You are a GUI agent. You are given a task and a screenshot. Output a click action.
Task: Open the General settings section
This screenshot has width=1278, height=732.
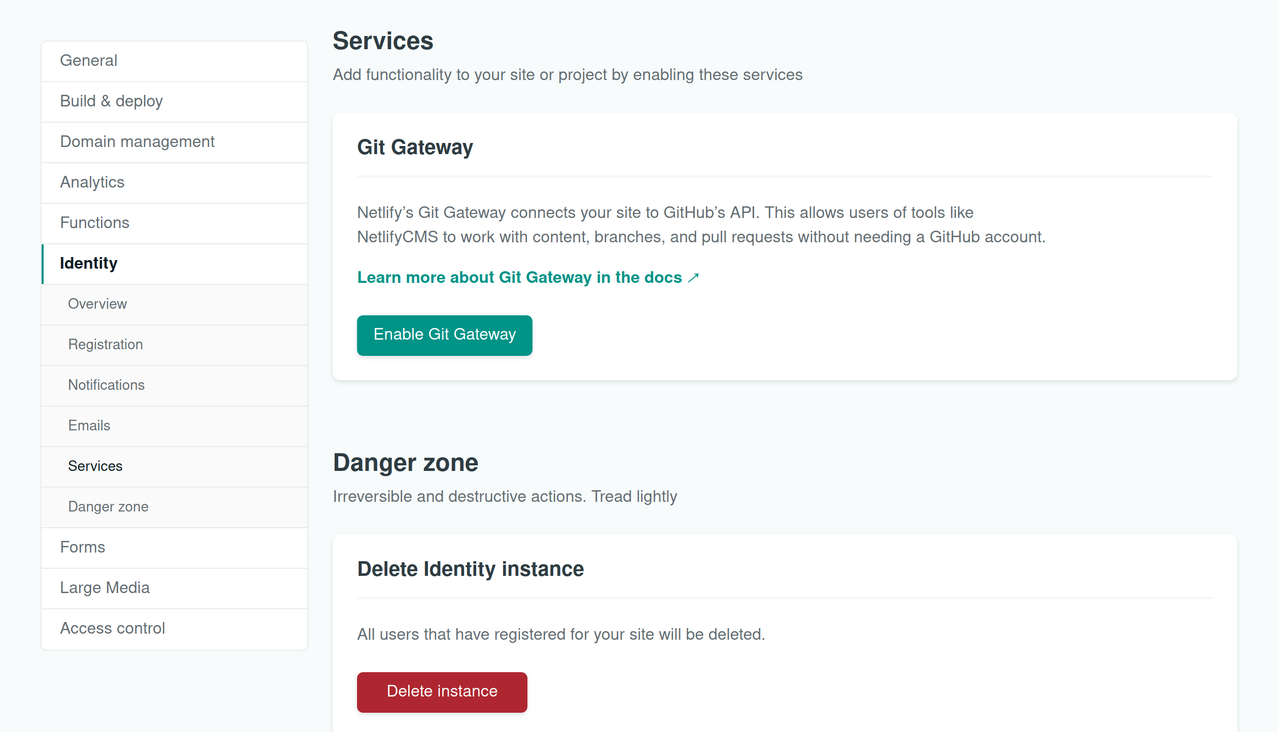pyautogui.click(x=89, y=61)
